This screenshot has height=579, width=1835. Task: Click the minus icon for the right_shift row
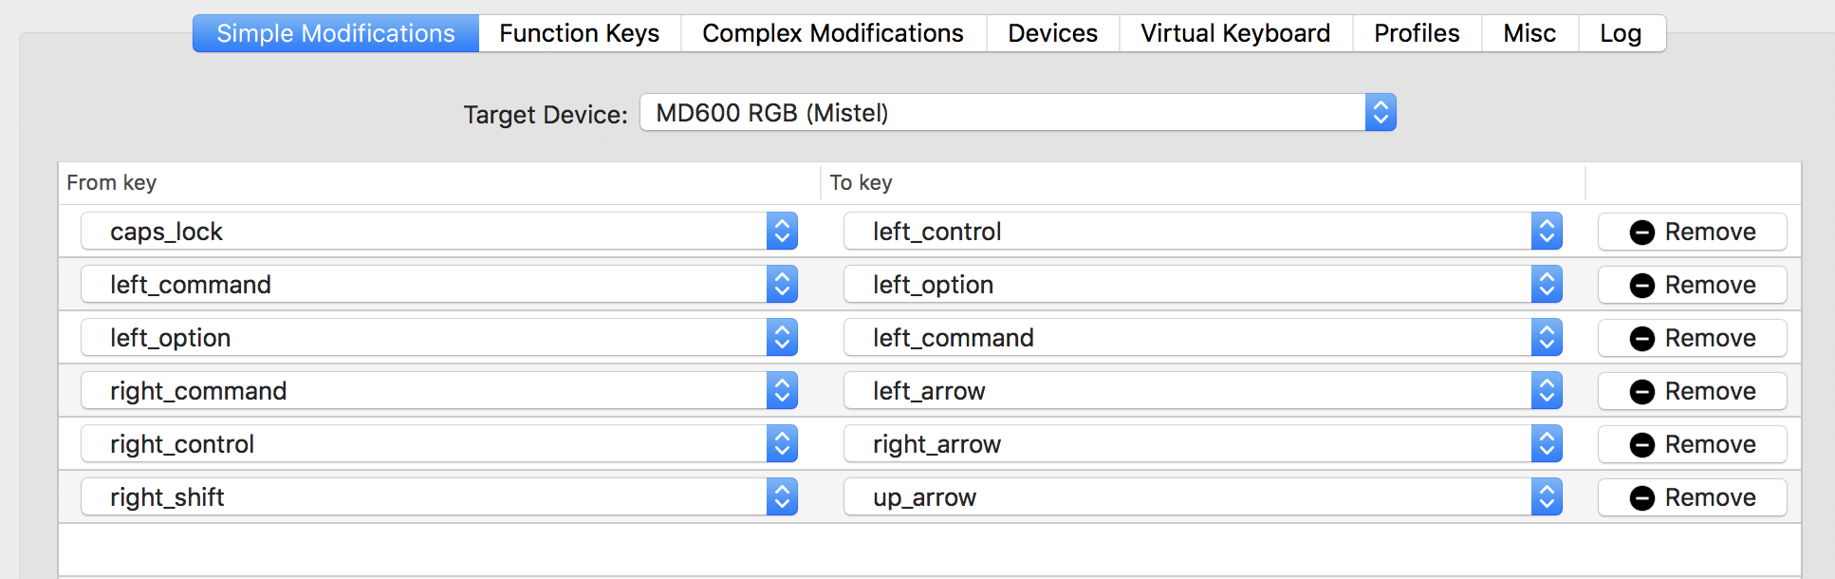1642,498
